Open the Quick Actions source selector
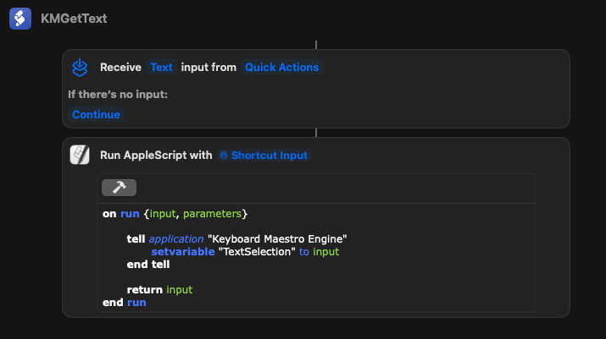The image size is (606, 339). (281, 67)
